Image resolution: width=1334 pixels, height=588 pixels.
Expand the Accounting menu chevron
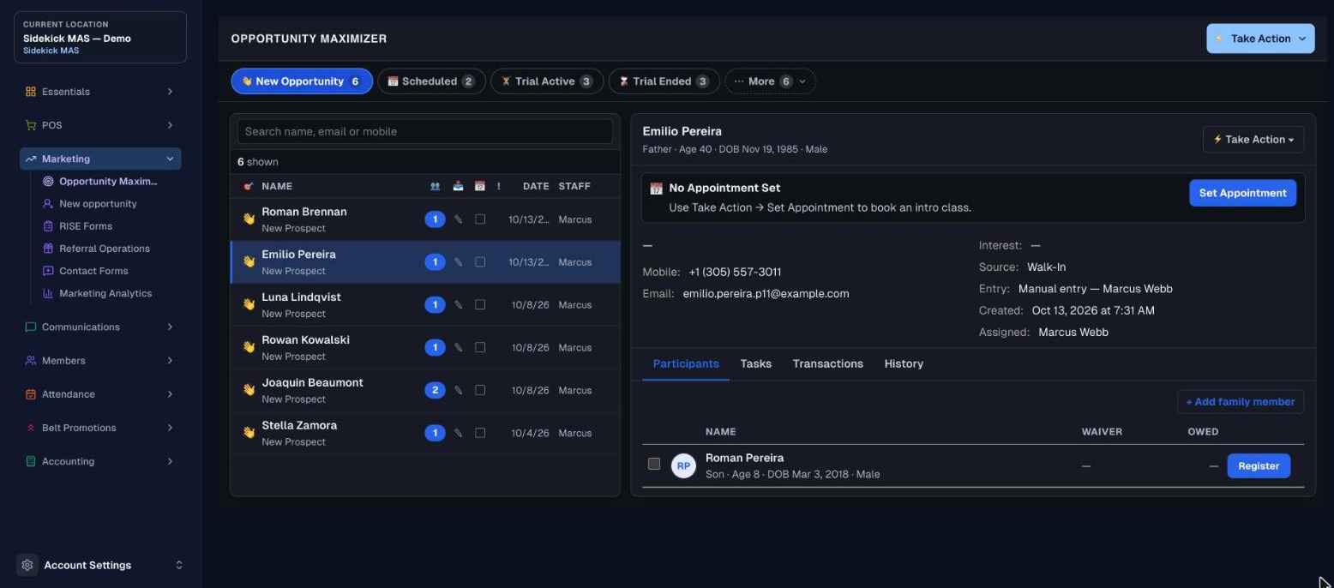point(170,461)
